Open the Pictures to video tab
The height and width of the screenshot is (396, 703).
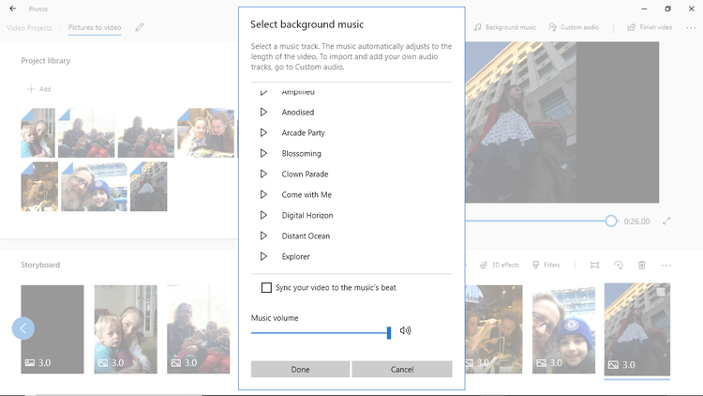[95, 27]
